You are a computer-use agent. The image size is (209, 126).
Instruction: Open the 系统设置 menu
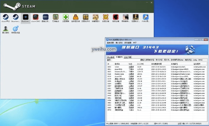(x=110, y=43)
